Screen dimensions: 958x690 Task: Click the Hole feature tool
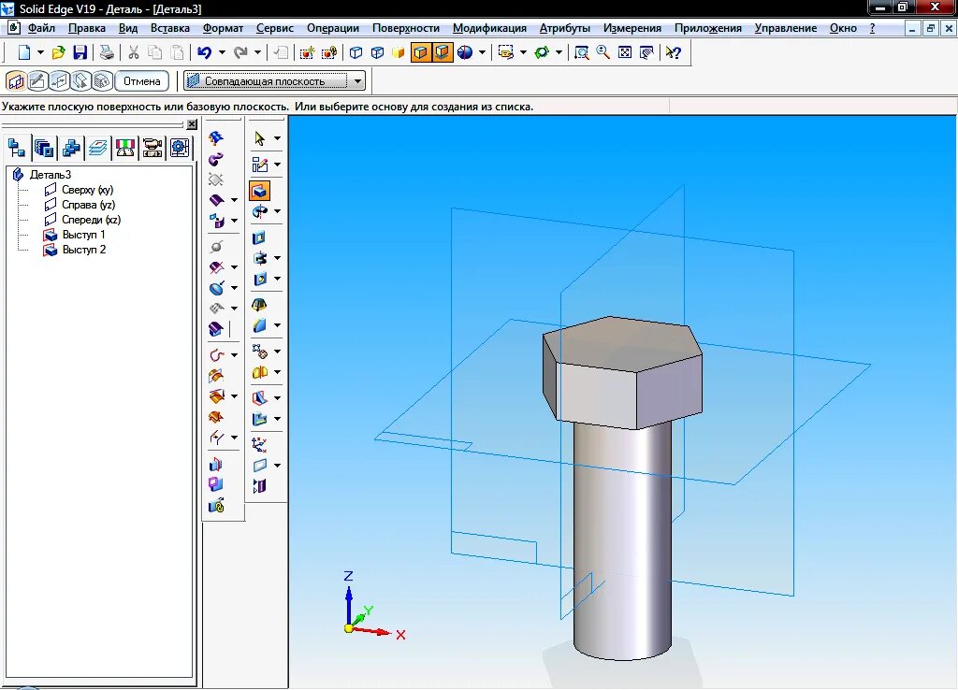coord(260,279)
